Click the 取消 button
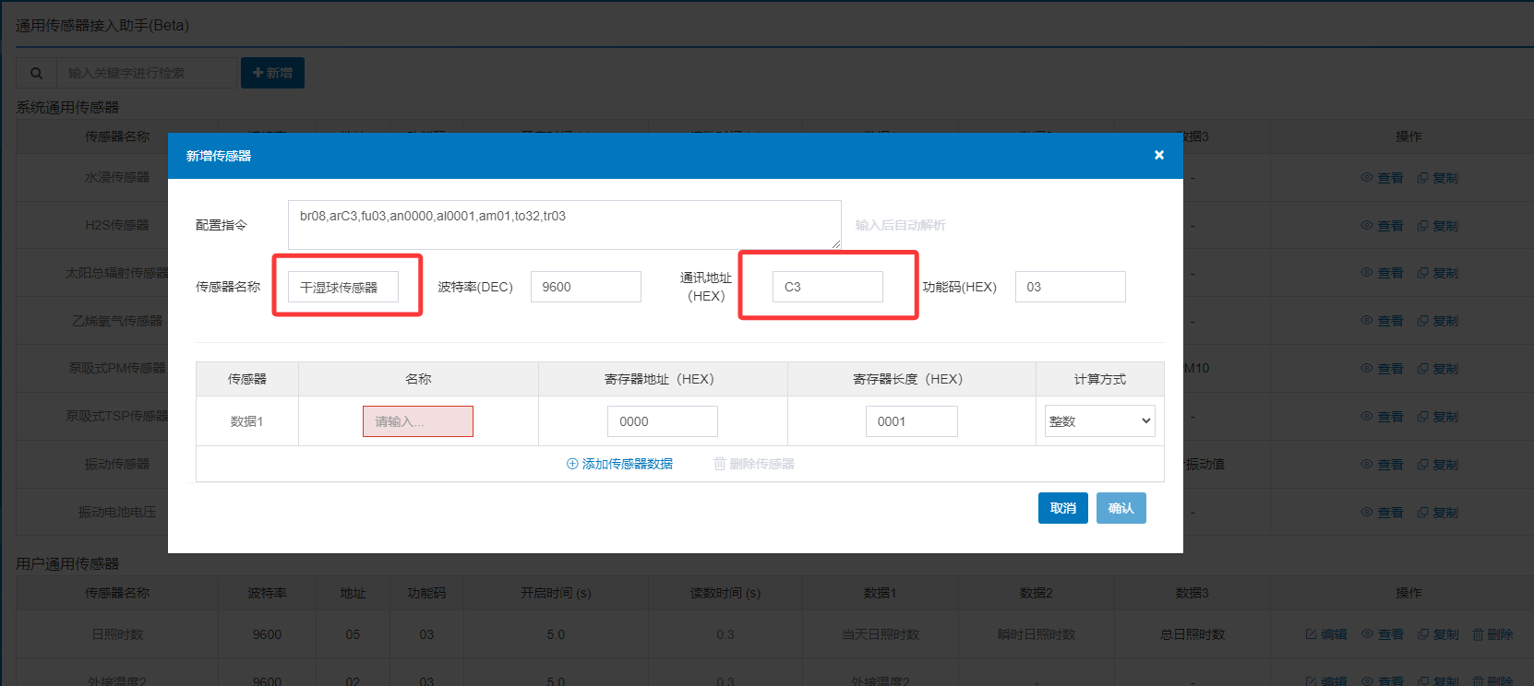 click(x=1063, y=508)
